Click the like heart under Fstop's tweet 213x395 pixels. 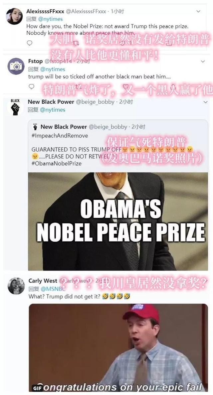coord(126,87)
